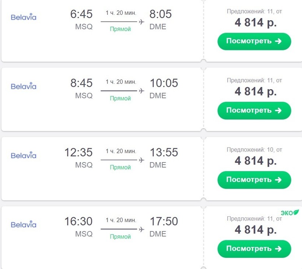Click Belavia logo on 12:35 flight
The width and height of the screenshot is (302, 269).
pos(24,155)
